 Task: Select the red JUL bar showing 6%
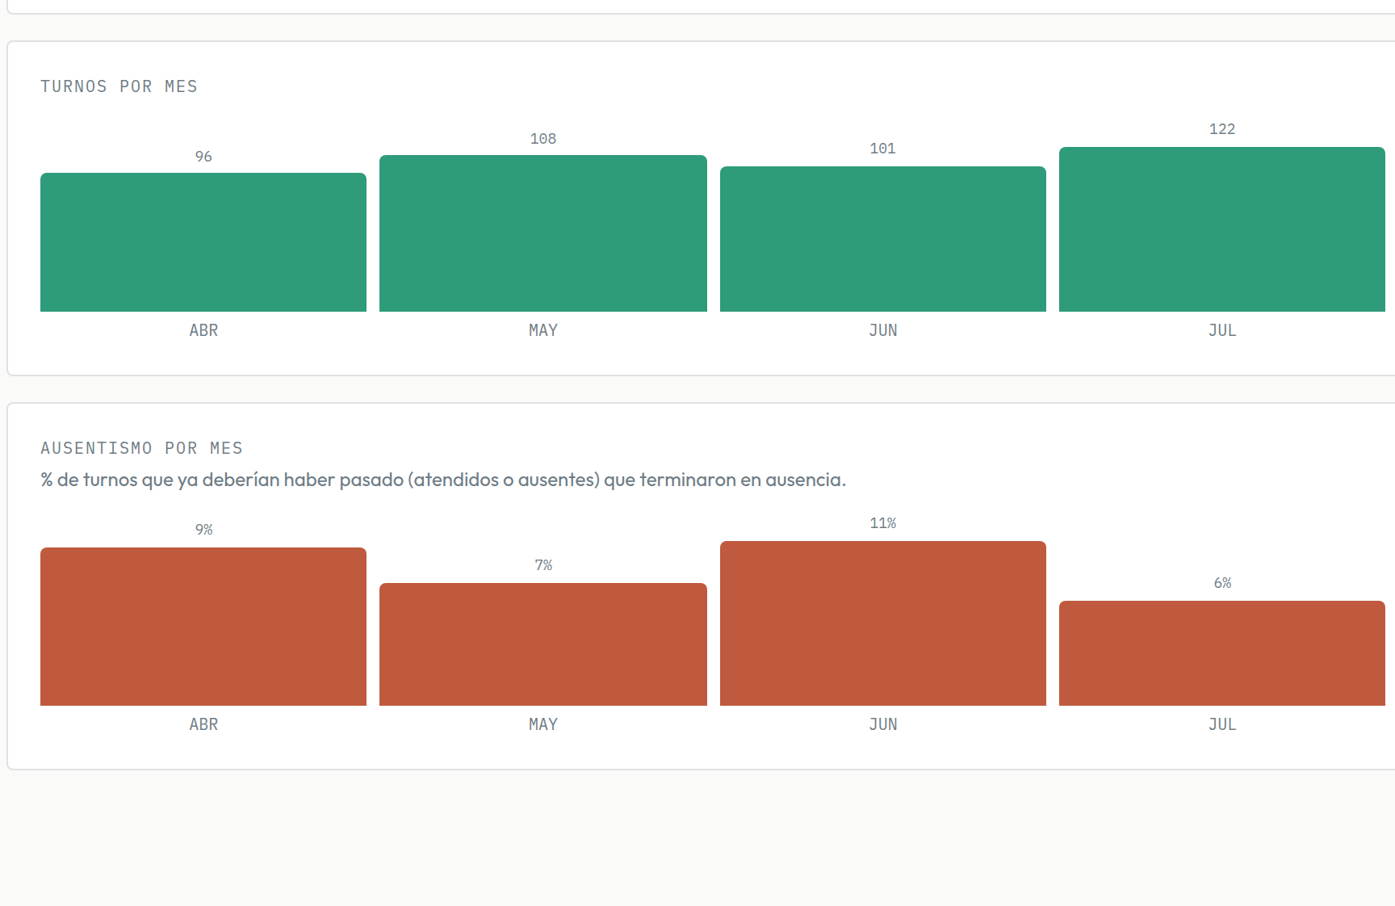1222,653
